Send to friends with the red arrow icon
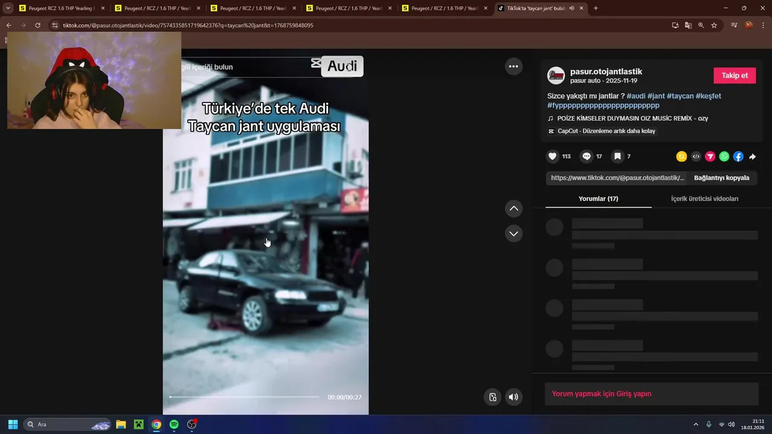This screenshot has width=772, height=434. pos(710,157)
